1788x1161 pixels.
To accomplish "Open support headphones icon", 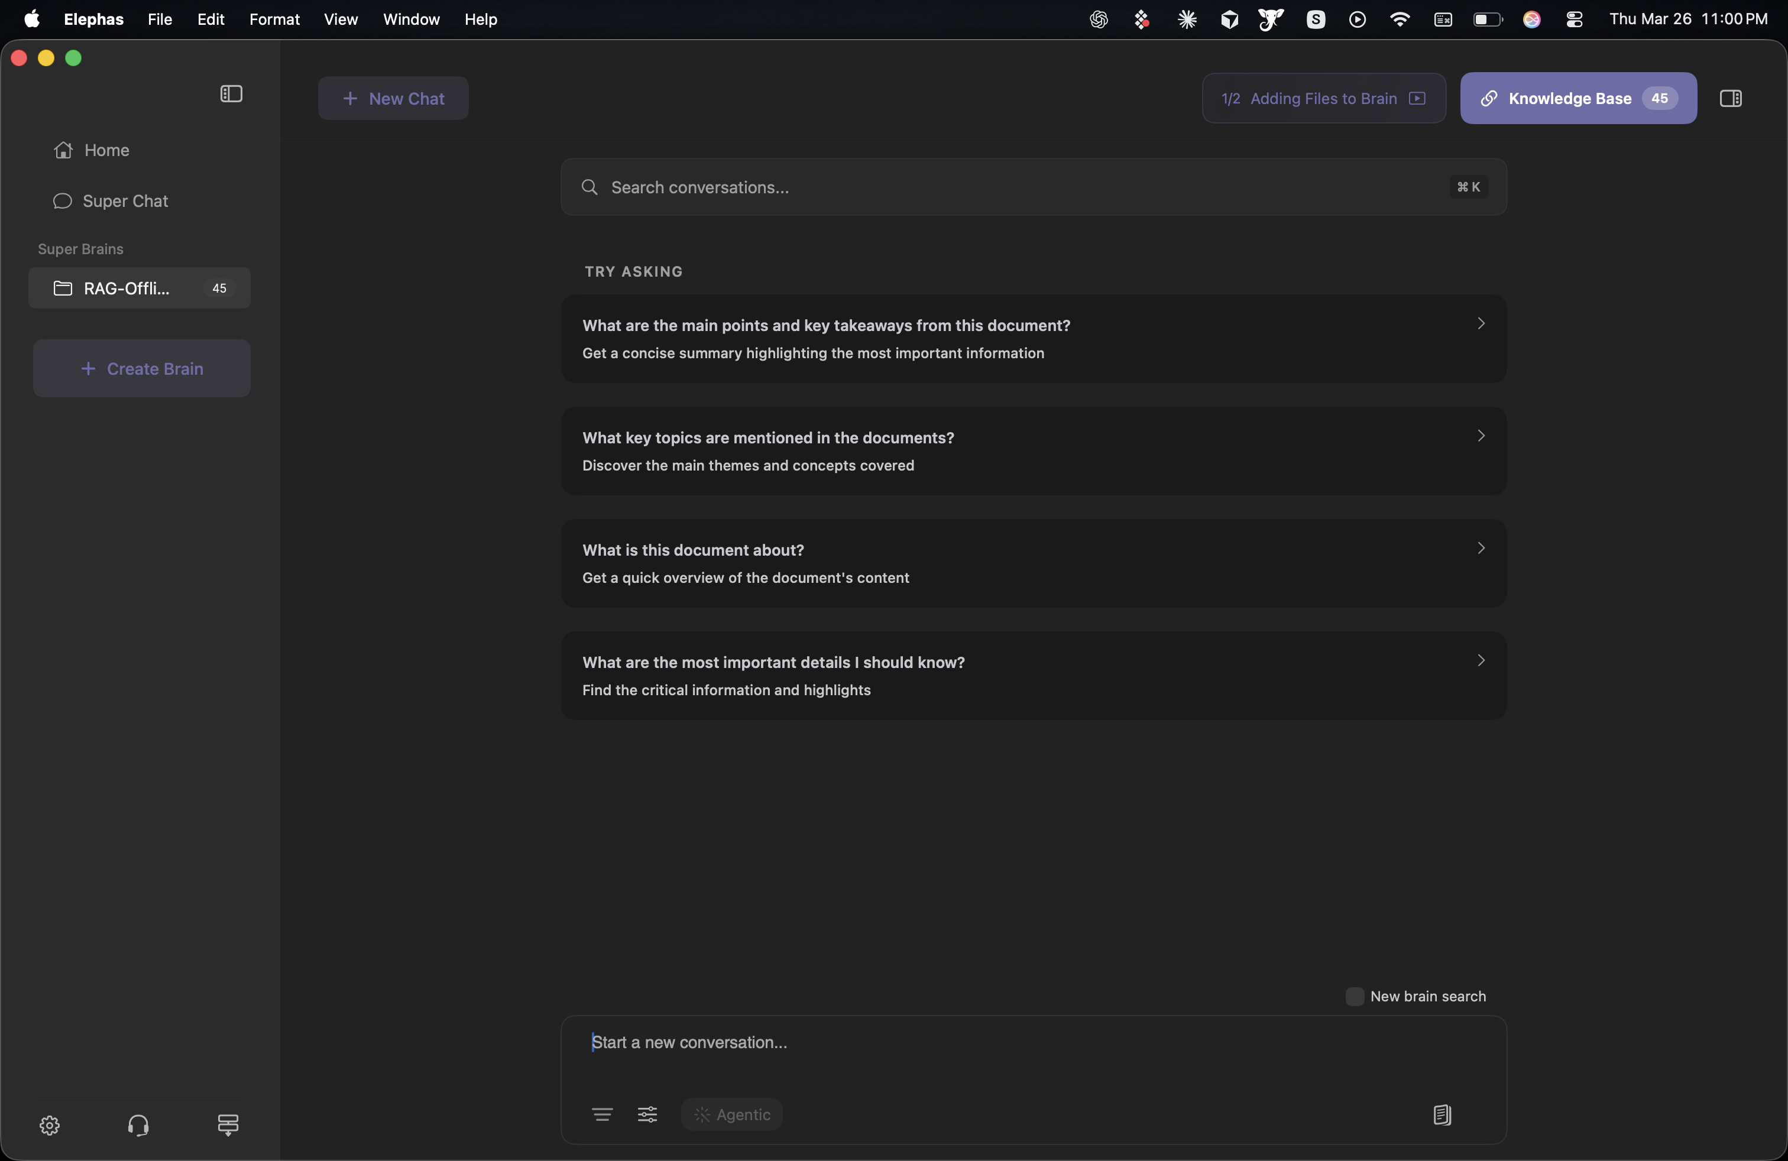I will 138,1124.
